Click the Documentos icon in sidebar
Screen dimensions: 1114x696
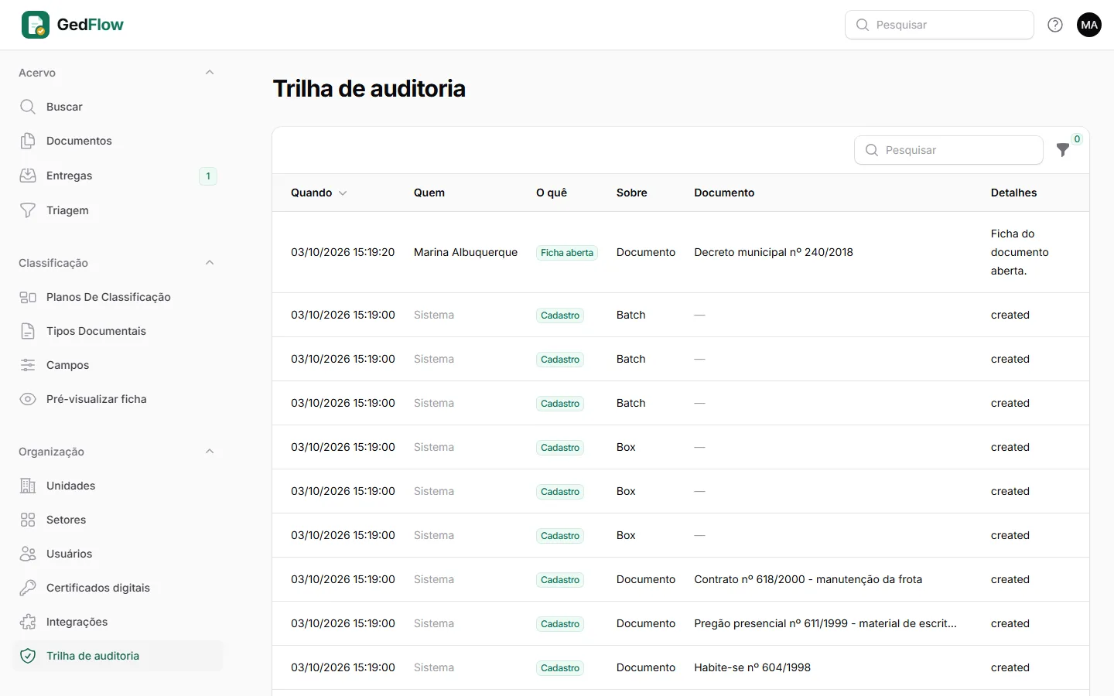pyautogui.click(x=28, y=141)
